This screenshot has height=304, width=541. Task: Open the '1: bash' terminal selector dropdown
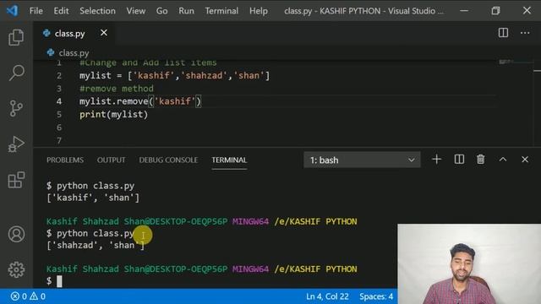coord(362,160)
